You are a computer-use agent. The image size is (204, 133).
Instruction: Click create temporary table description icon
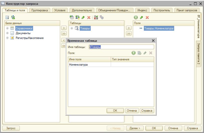click(x=77, y=17)
